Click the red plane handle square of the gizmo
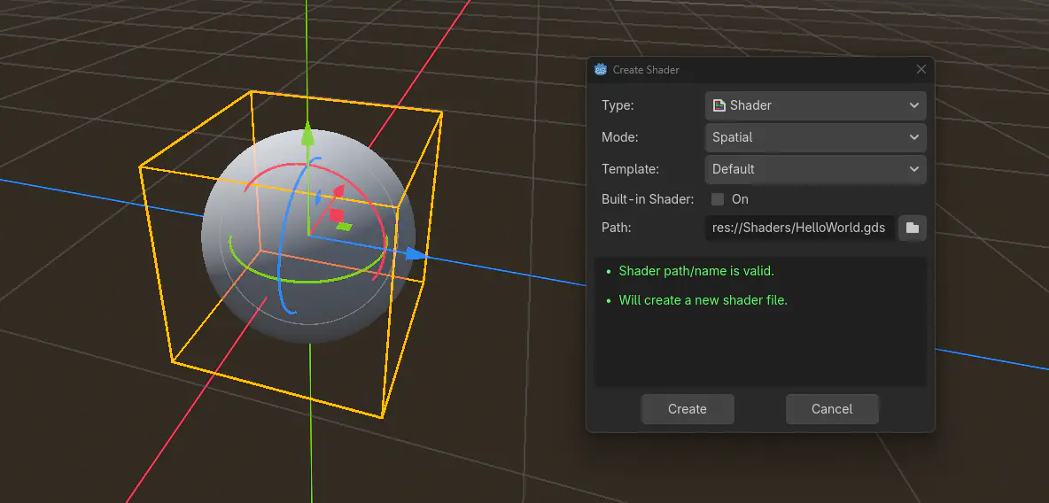 337,215
